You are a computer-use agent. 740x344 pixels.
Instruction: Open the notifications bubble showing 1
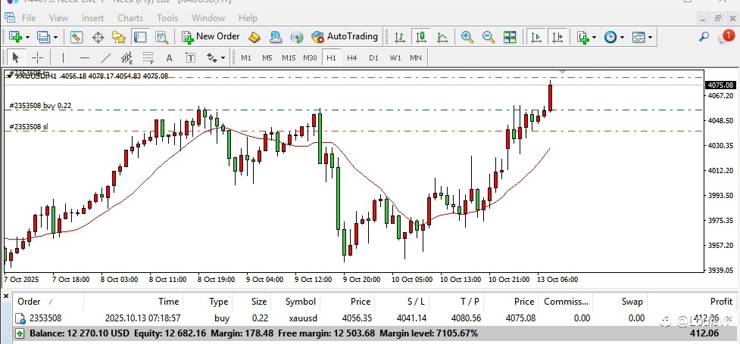pyautogui.click(x=726, y=36)
